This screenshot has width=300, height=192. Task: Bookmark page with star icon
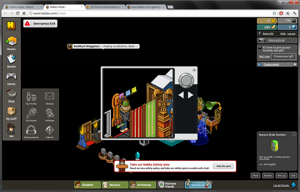pos(274,13)
